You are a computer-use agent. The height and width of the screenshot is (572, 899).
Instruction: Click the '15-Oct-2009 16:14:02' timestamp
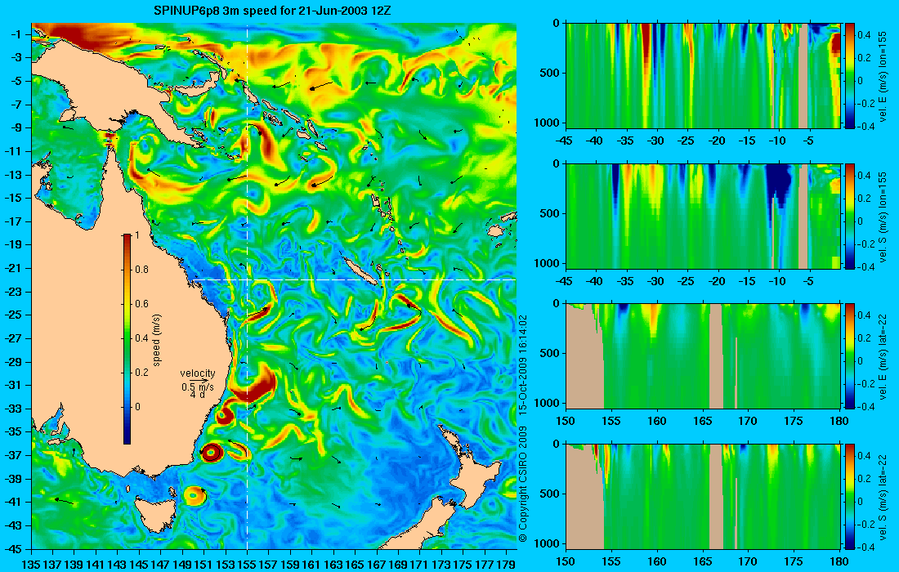coord(522,365)
